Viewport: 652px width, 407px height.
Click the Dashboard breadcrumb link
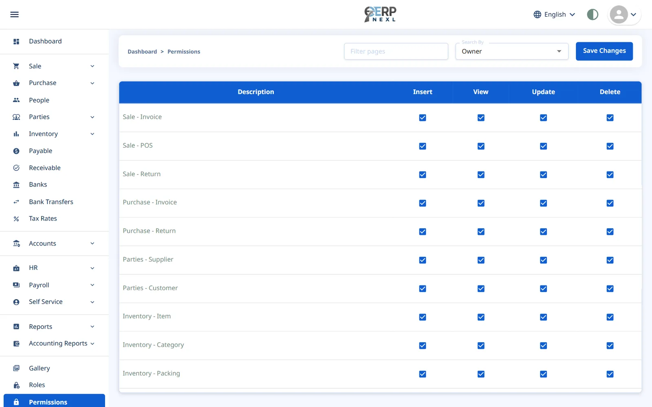tap(142, 52)
